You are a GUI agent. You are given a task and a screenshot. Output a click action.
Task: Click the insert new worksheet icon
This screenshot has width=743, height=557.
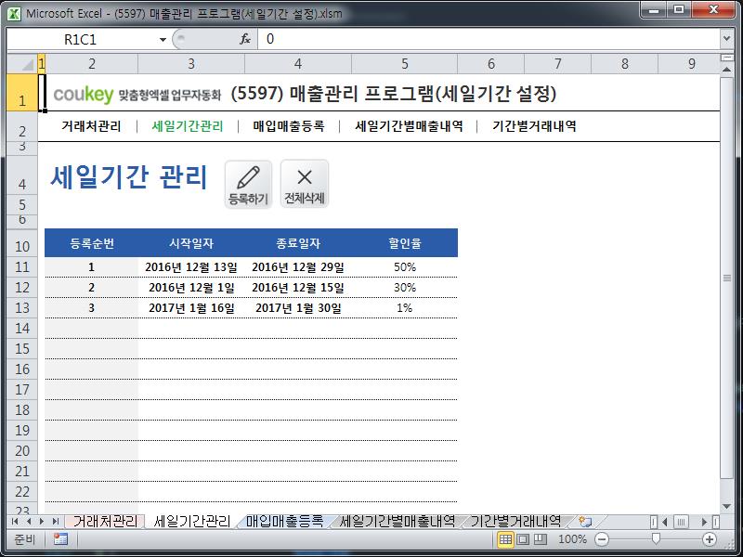coord(586,522)
